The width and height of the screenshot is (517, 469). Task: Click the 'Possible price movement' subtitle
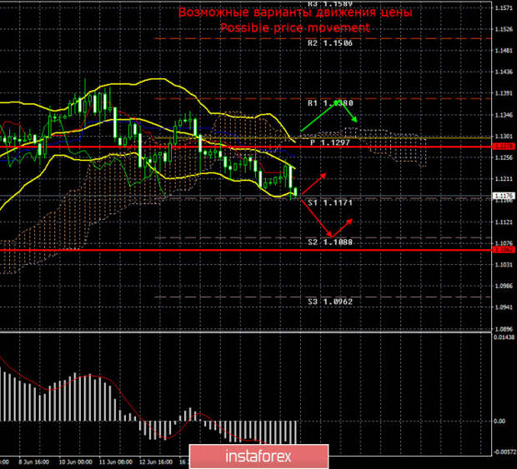(x=295, y=27)
